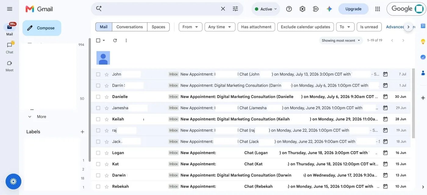Screen dimensions: 427x195
Task: Get add-ons plus icon in side panel
Action: click(x=423, y=98)
